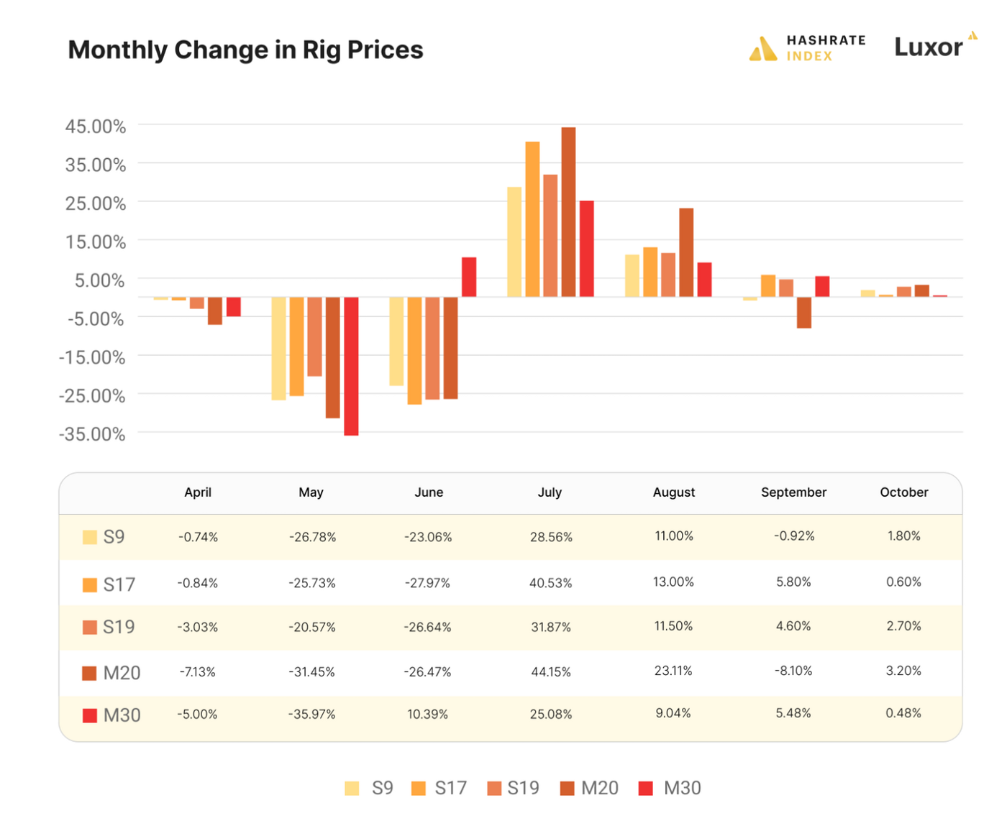Select the M30 row color marker in table
Viewport: 1007px width, 831px height.
pos(90,715)
